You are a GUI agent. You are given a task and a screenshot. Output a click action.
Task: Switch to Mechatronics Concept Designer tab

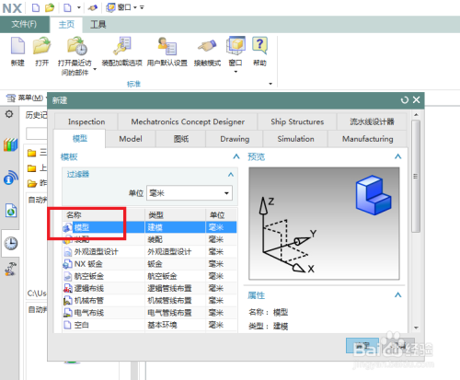pos(188,121)
